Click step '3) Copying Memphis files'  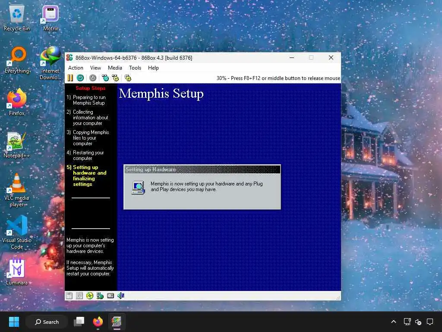[88, 138]
